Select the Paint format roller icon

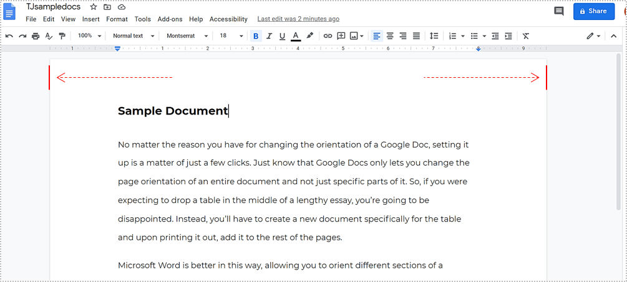click(62, 36)
